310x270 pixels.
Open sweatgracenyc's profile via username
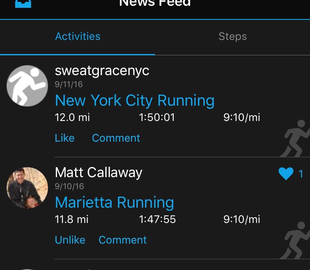point(102,71)
